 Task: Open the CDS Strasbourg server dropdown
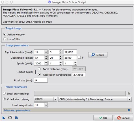(x=95, y=99)
